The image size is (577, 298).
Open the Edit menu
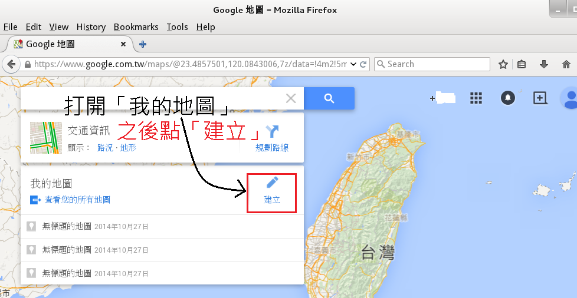(x=34, y=27)
